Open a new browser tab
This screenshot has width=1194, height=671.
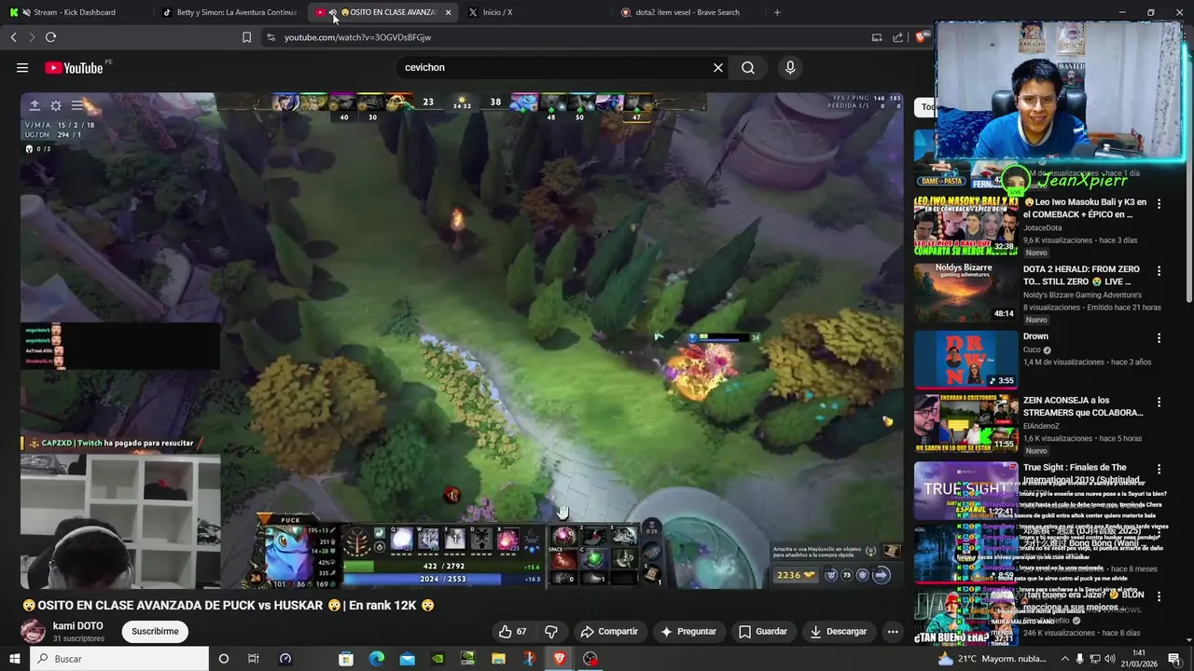(x=777, y=12)
